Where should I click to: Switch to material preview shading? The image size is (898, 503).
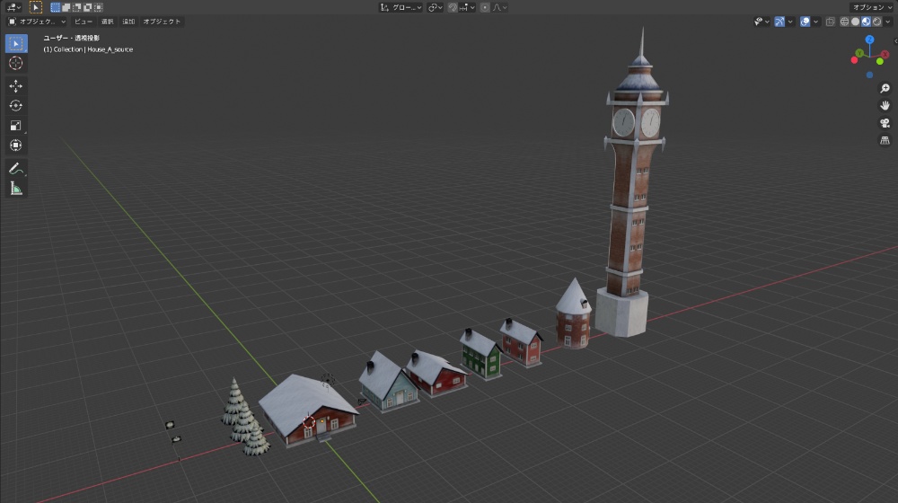coord(866,22)
